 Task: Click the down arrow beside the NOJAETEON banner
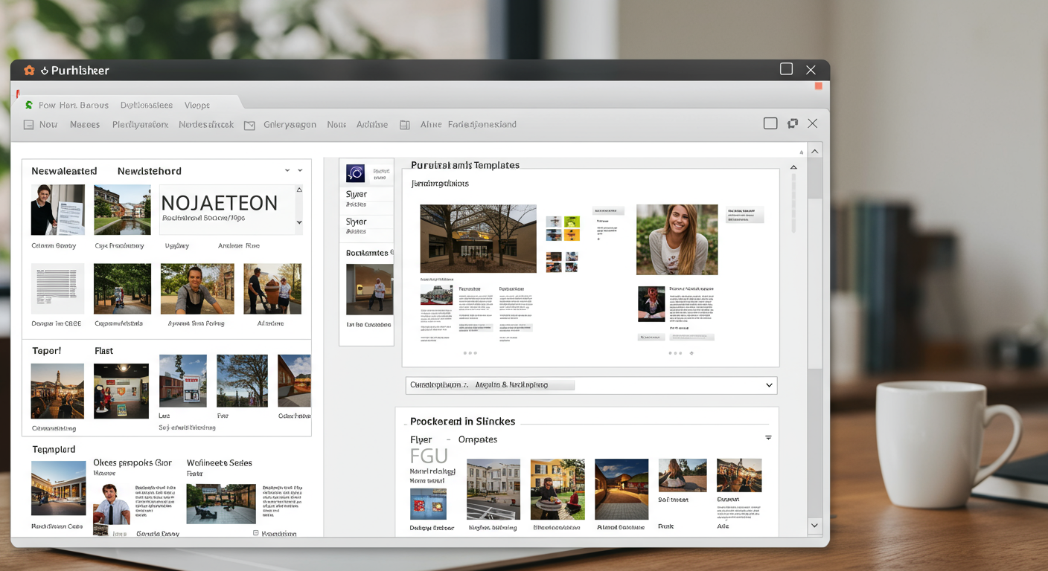pyautogui.click(x=299, y=222)
